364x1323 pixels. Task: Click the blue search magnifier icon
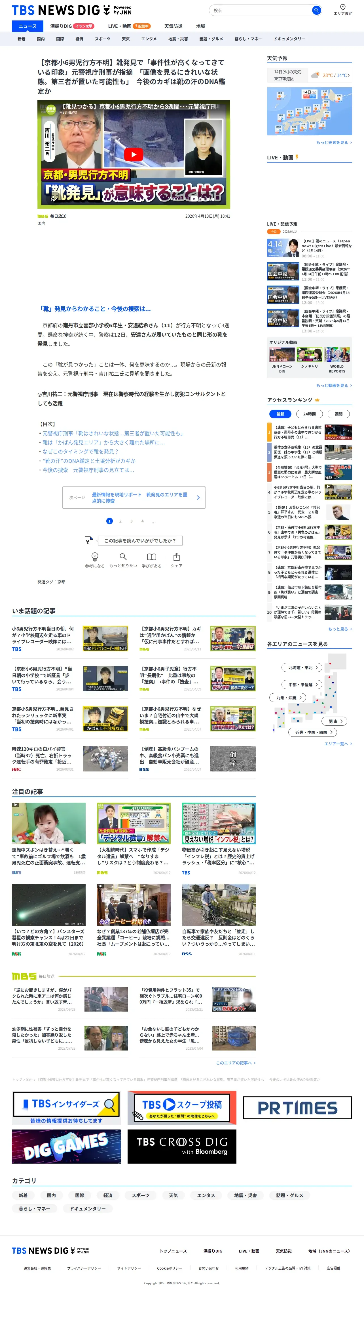[316, 10]
